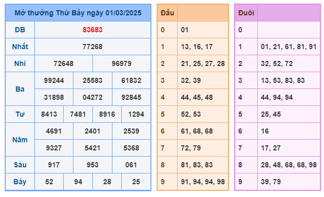The width and height of the screenshot is (324, 197).
Task: Select the first prize number 77268
Action: pos(92,47)
